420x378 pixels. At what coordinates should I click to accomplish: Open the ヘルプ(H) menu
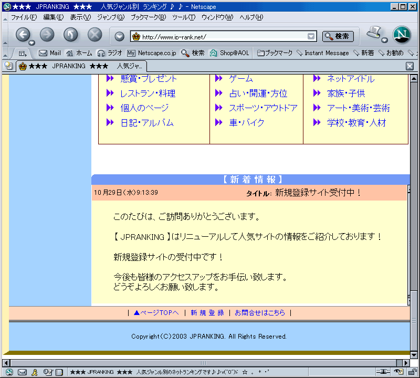tap(251, 17)
